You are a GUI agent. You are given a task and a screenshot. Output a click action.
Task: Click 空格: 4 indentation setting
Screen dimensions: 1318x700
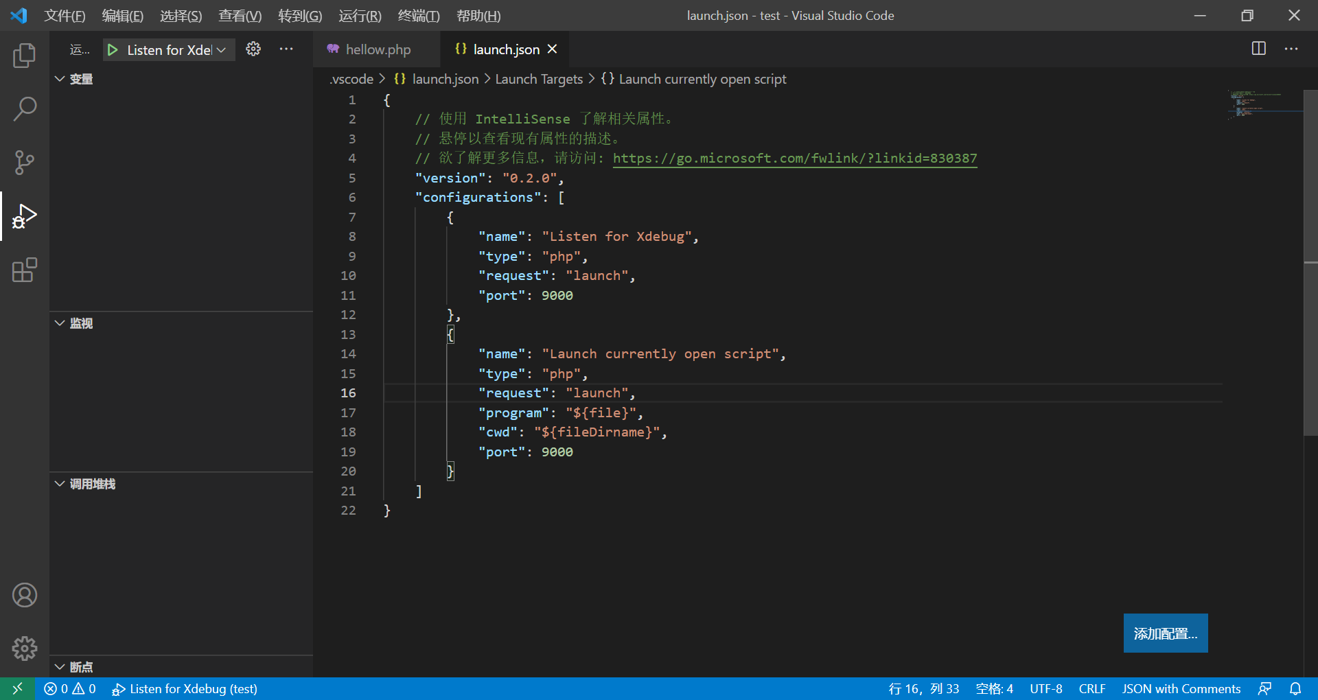coord(994,688)
